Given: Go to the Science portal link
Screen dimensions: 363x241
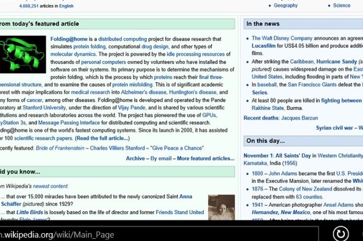Looking at the screenshot, I should coord(342,5).
